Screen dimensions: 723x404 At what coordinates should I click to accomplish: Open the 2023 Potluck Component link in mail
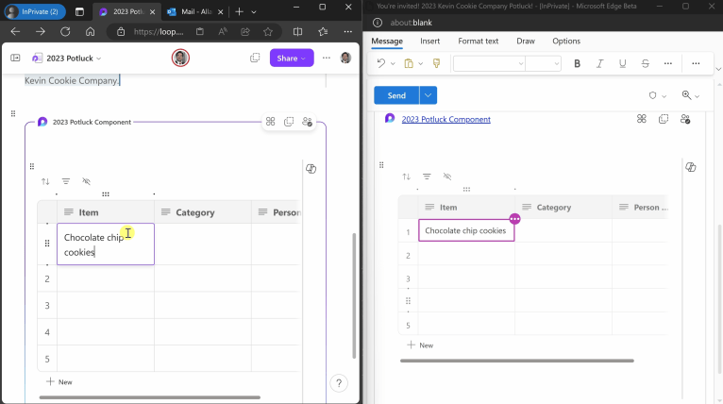pyautogui.click(x=446, y=120)
